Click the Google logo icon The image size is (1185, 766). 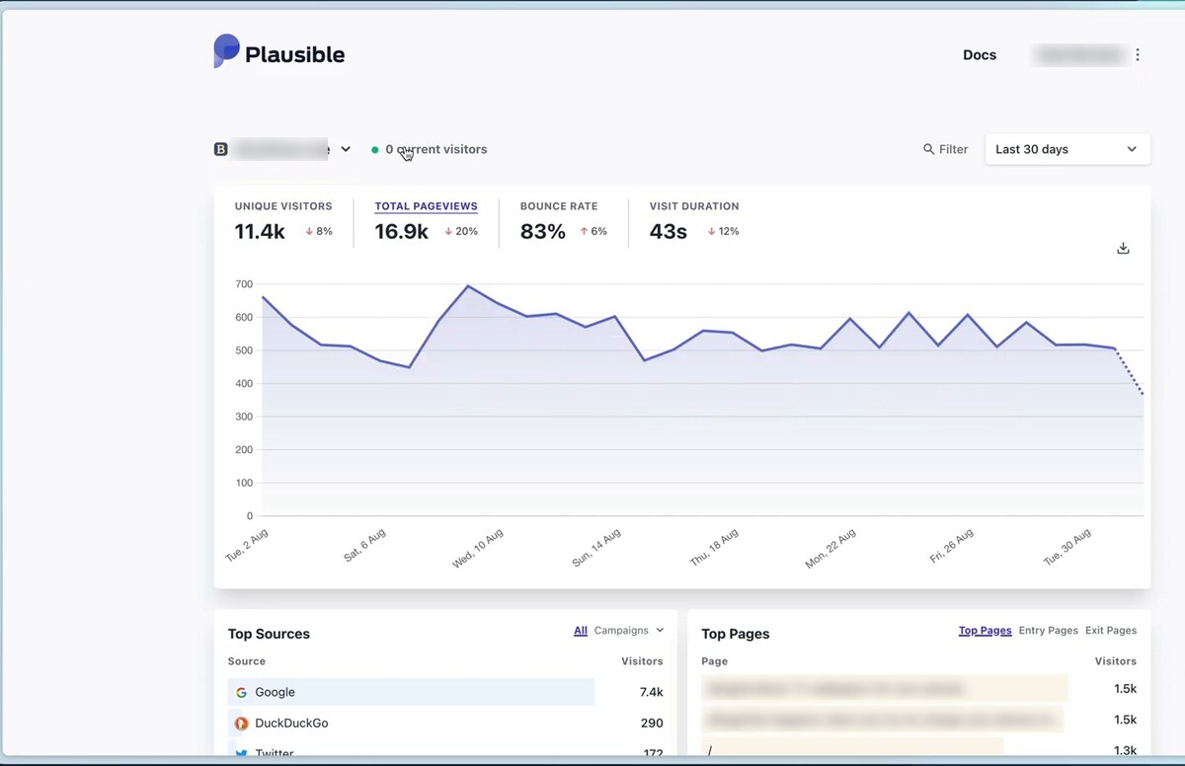coord(242,693)
